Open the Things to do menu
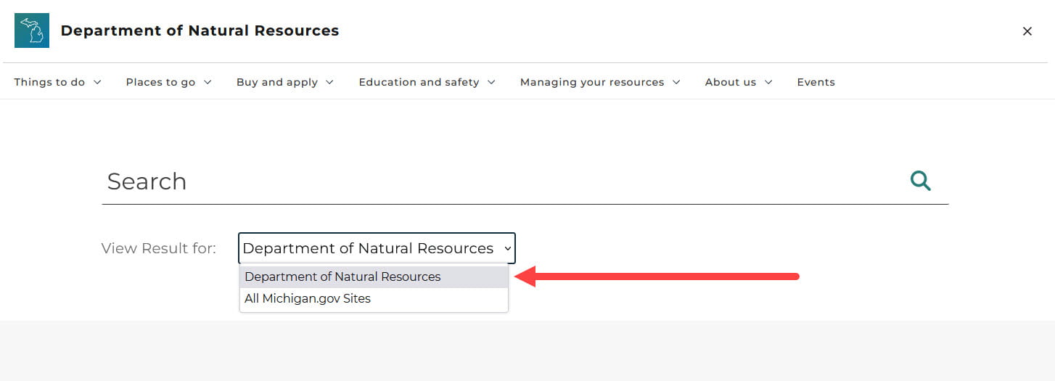This screenshot has width=1055, height=381. click(58, 82)
